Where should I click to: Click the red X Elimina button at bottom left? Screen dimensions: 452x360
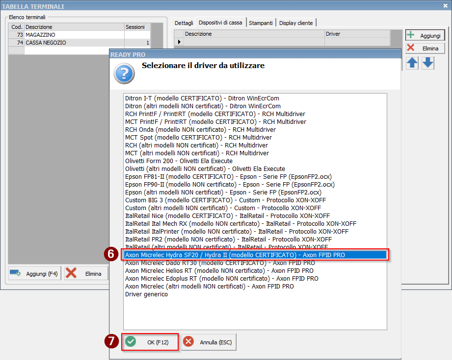[86, 274]
